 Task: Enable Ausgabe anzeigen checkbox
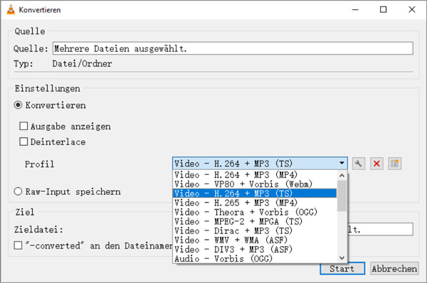[23, 126]
